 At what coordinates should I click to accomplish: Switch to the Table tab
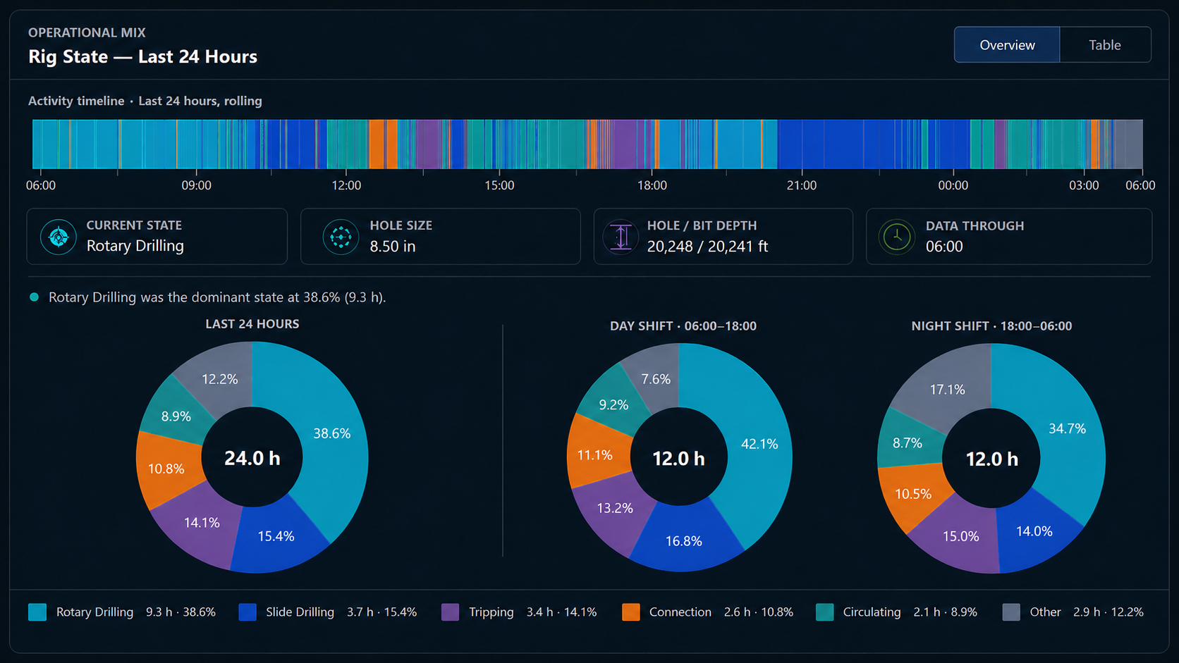(1104, 45)
